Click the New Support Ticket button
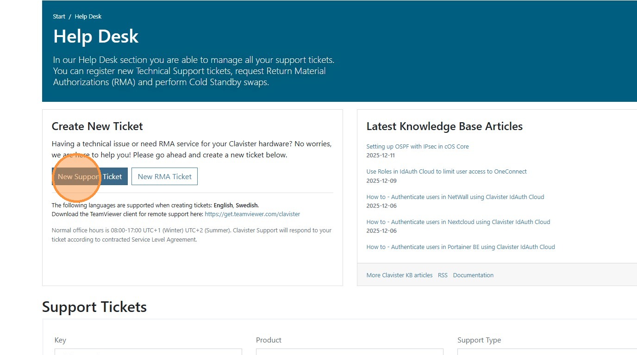The image size is (637, 355). [90, 176]
